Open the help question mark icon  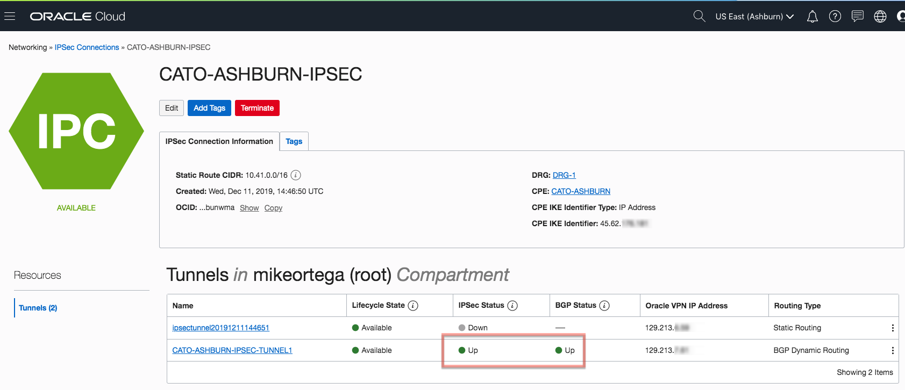coord(835,17)
